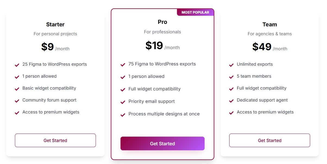Screen dimensions: 327x164
Task: Select the checkmark beside Access to premium widgets in Team plan
Action: pyautogui.click(x=231, y=112)
